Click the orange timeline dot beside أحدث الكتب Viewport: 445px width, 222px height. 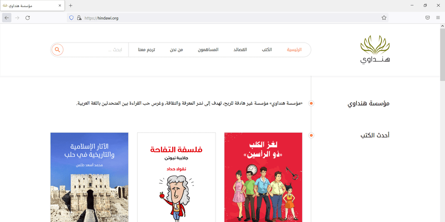point(311,136)
